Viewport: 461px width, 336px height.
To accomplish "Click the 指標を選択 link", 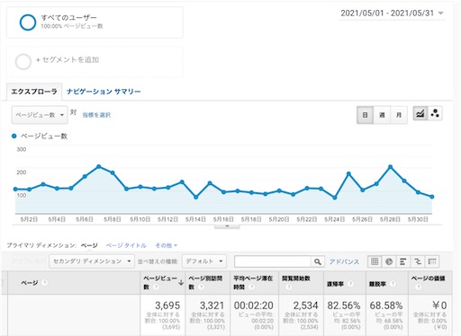I will tap(96, 115).
